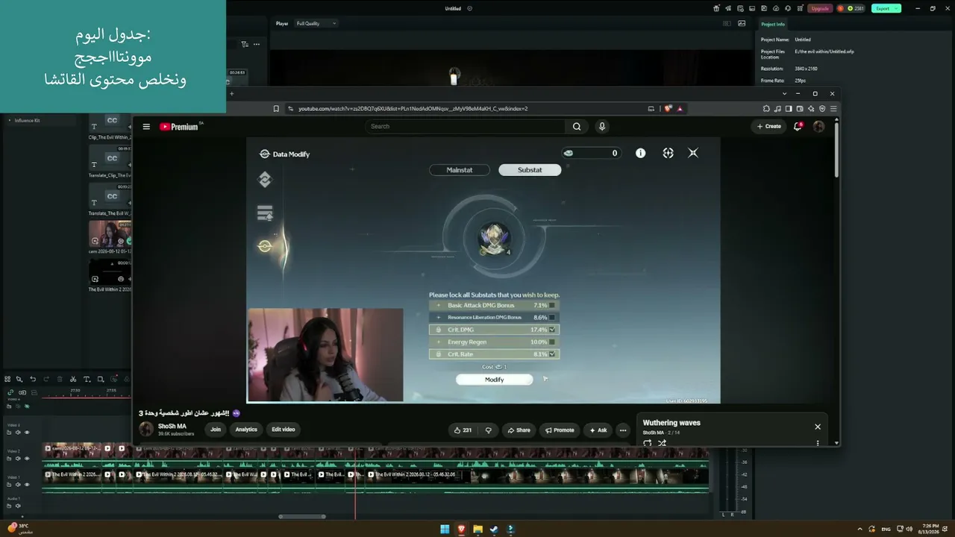Select the text tool in timeline toolbar
Screen dimensions: 955x537
[87, 380]
